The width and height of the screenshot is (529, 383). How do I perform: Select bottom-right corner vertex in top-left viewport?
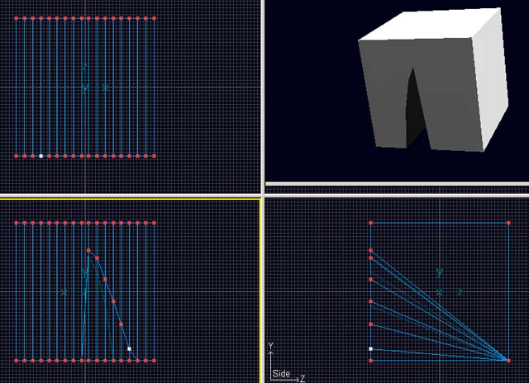(155, 155)
